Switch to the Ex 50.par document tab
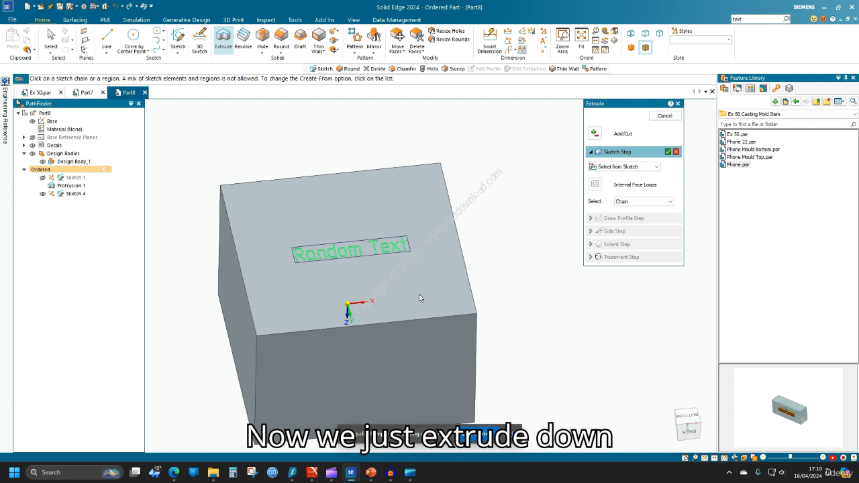Image resolution: width=859 pixels, height=483 pixels. click(x=40, y=93)
